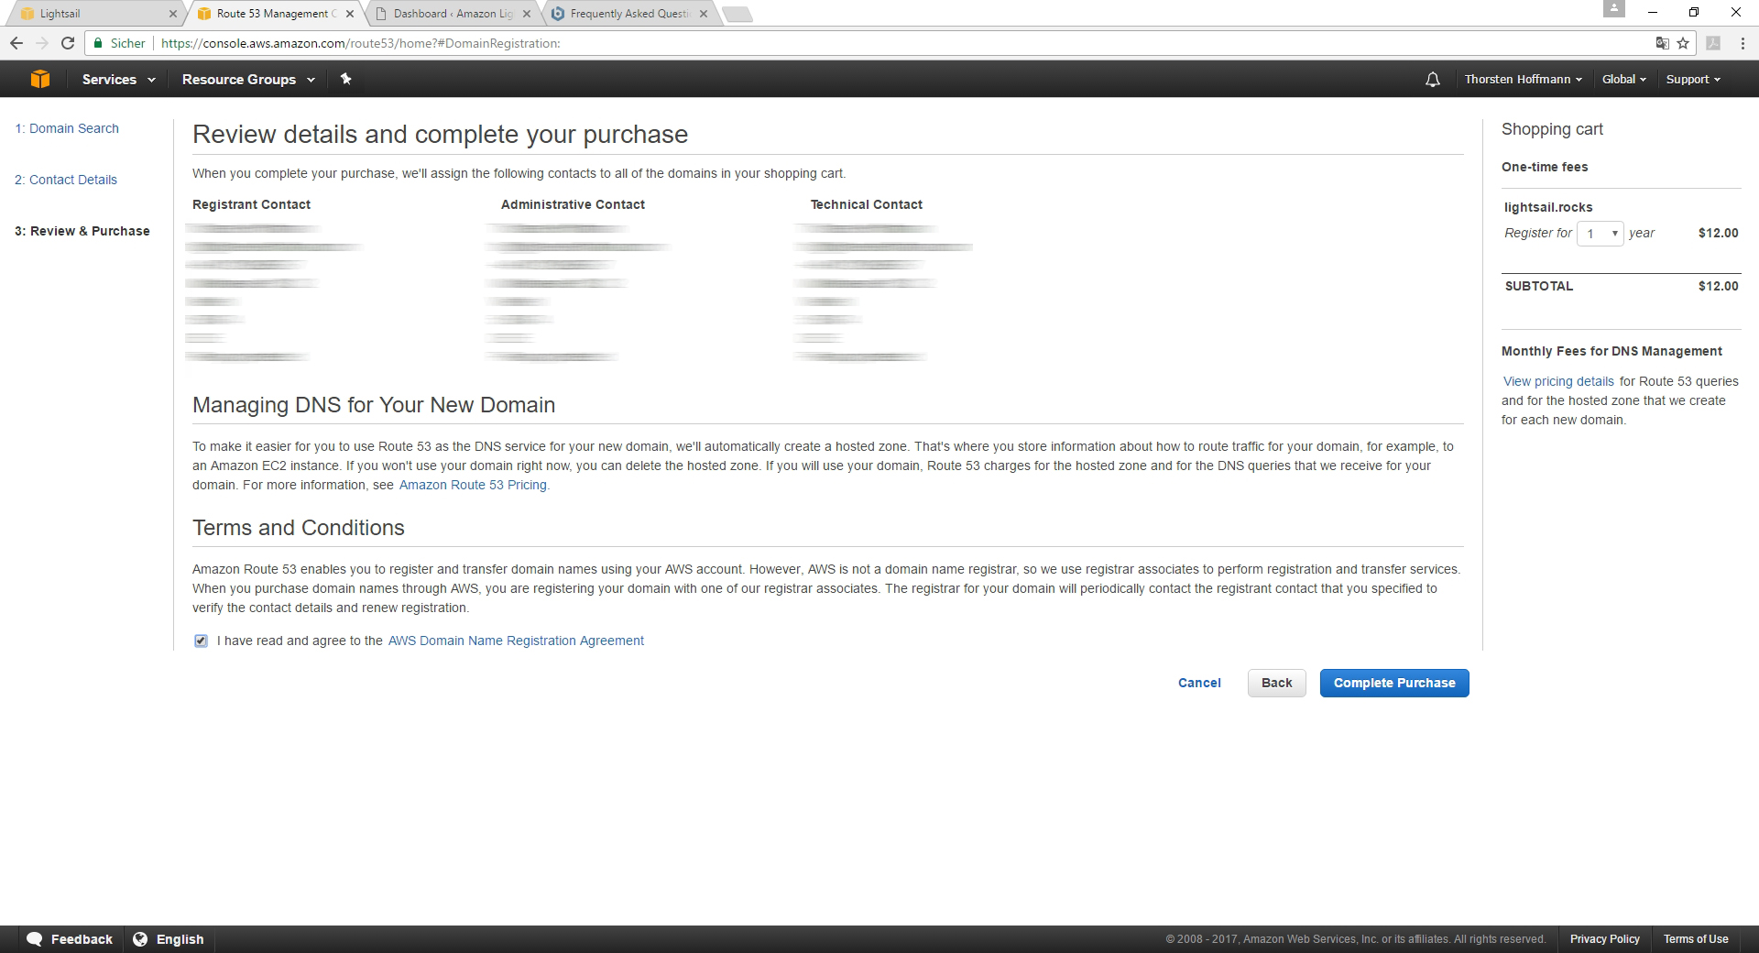Screen dimensions: 1759x953
Task: Reload the page with refresh icon
Action: tap(68, 43)
